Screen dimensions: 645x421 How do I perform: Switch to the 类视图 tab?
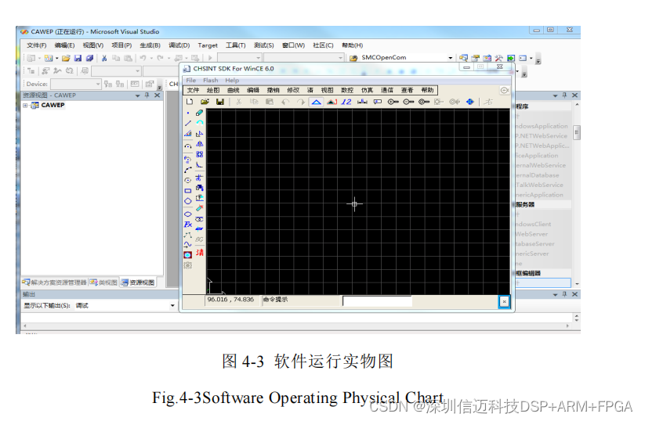[103, 282]
